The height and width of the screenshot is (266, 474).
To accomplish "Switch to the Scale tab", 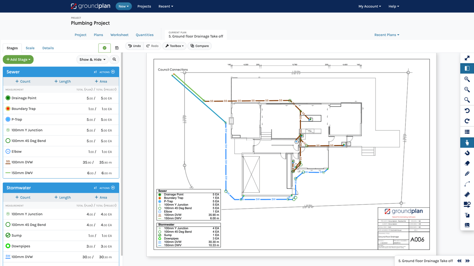I will coord(30,48).
